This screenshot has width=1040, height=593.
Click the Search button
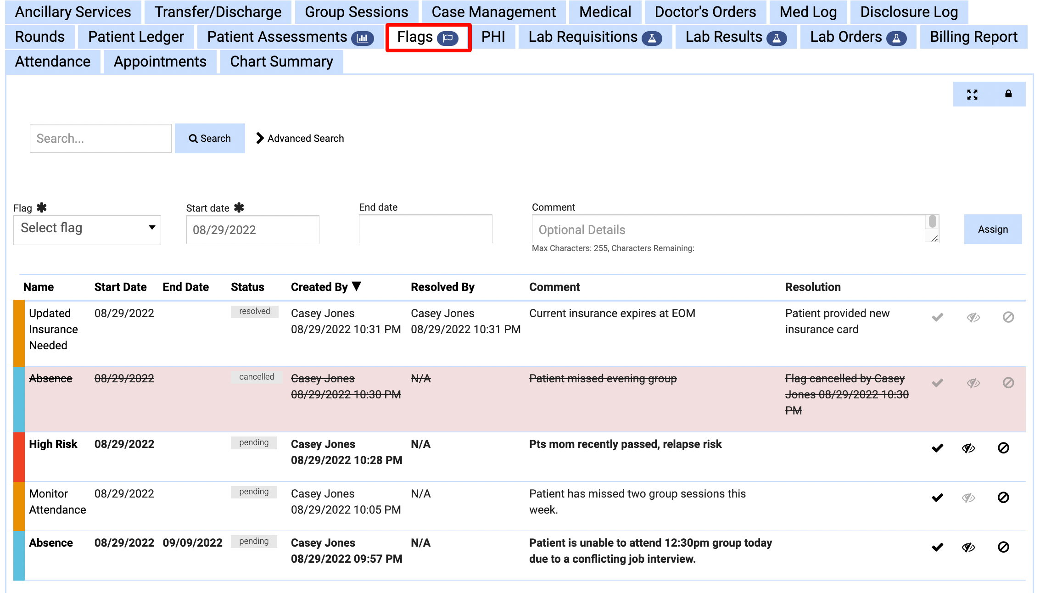pyautogui.click(x=210, y=138)
